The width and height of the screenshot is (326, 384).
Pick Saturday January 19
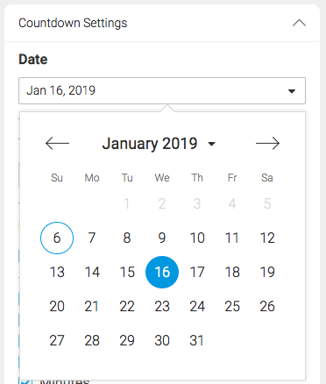267,272
